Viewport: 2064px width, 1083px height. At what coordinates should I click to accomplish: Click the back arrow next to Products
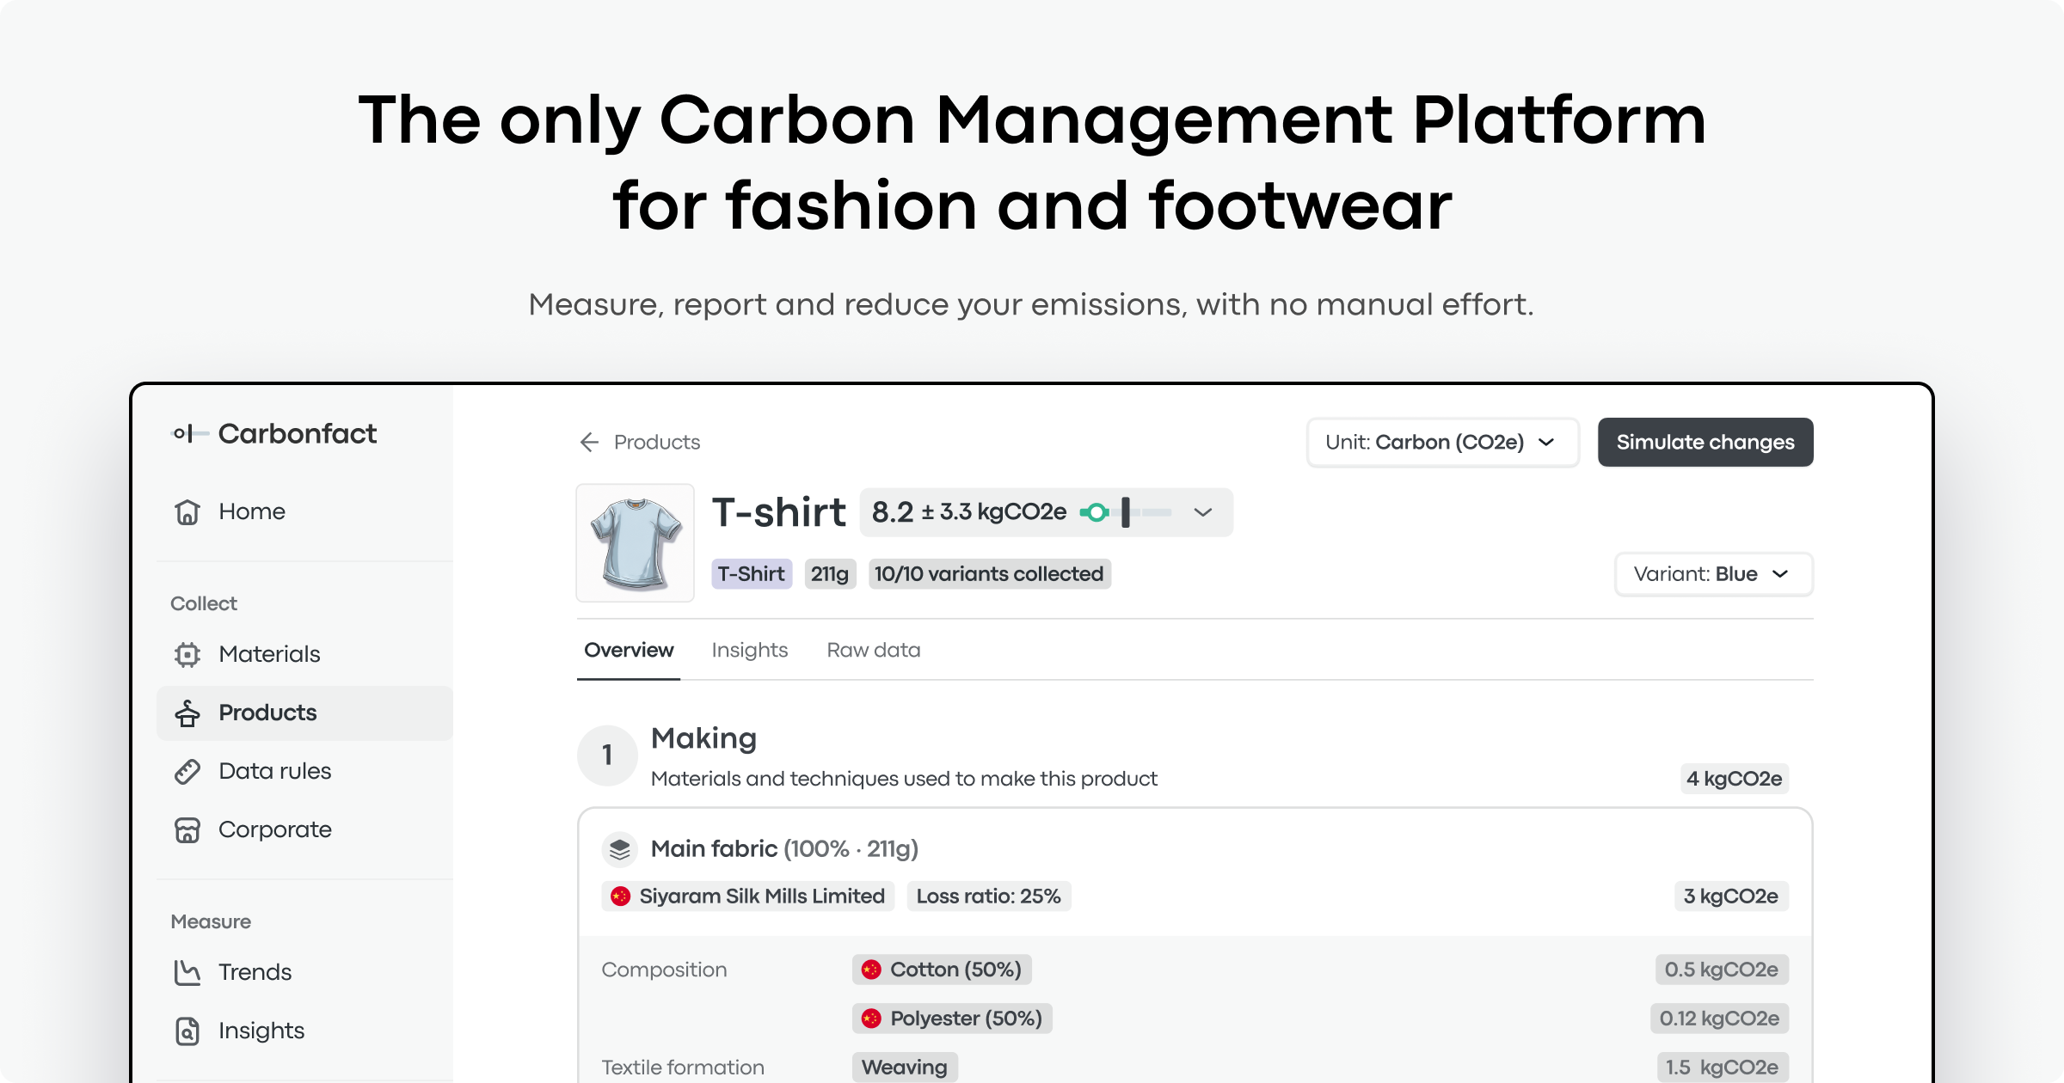click(x=589, y=442)
